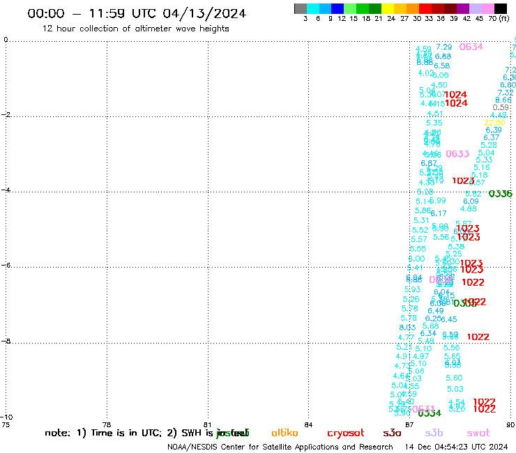Click the '12 hour collection of altimeter wave heights' subtitle

(x=135, y=29)
